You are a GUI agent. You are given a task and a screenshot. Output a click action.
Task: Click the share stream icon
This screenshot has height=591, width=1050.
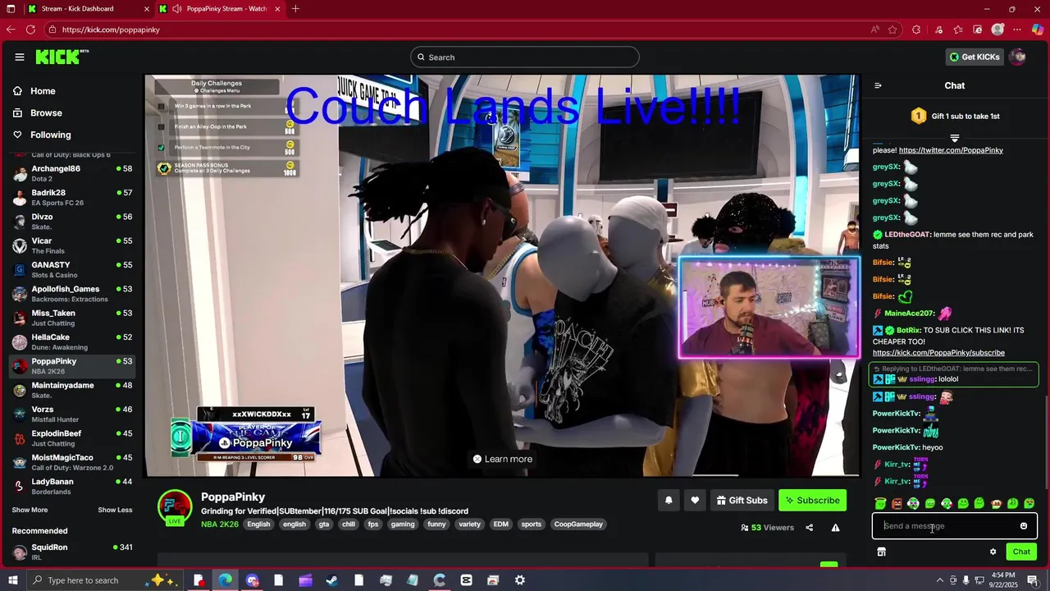pyautogui.click(x=809, y=528)
